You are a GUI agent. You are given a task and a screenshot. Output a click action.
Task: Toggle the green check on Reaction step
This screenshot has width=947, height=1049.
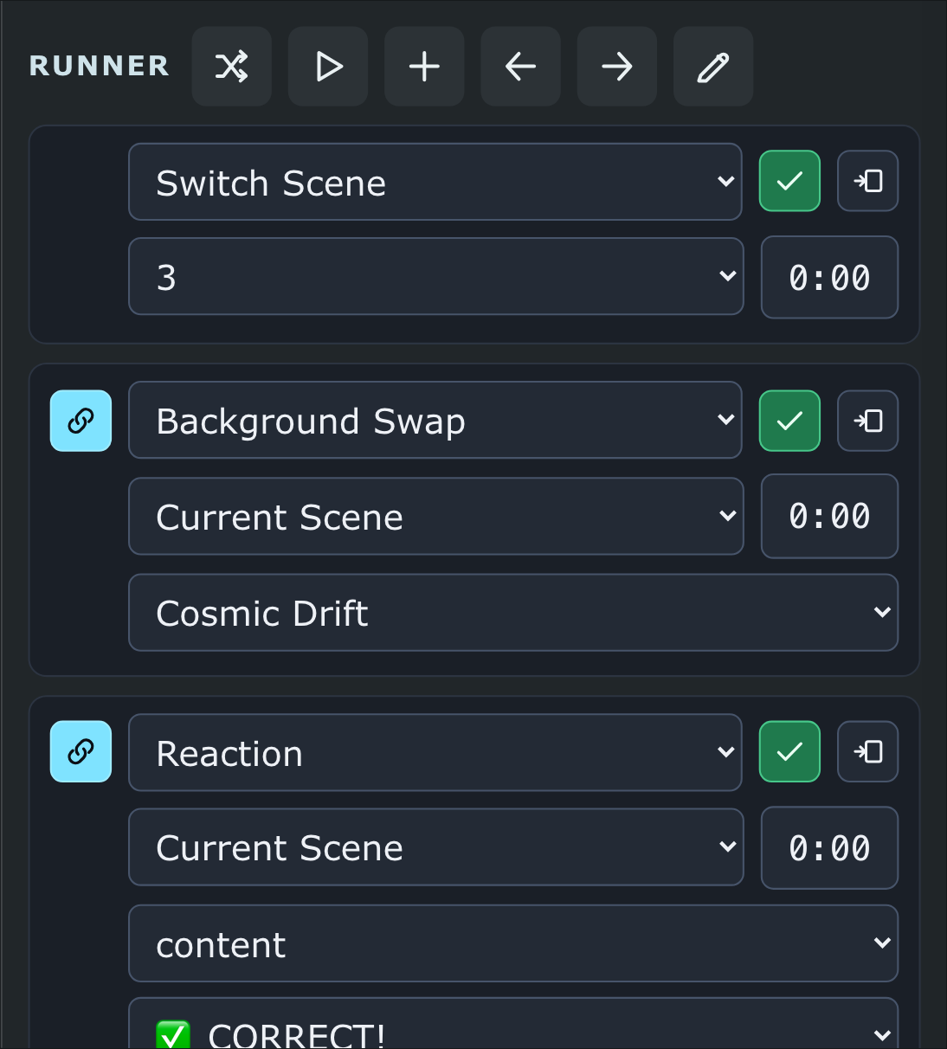(789, 751)
